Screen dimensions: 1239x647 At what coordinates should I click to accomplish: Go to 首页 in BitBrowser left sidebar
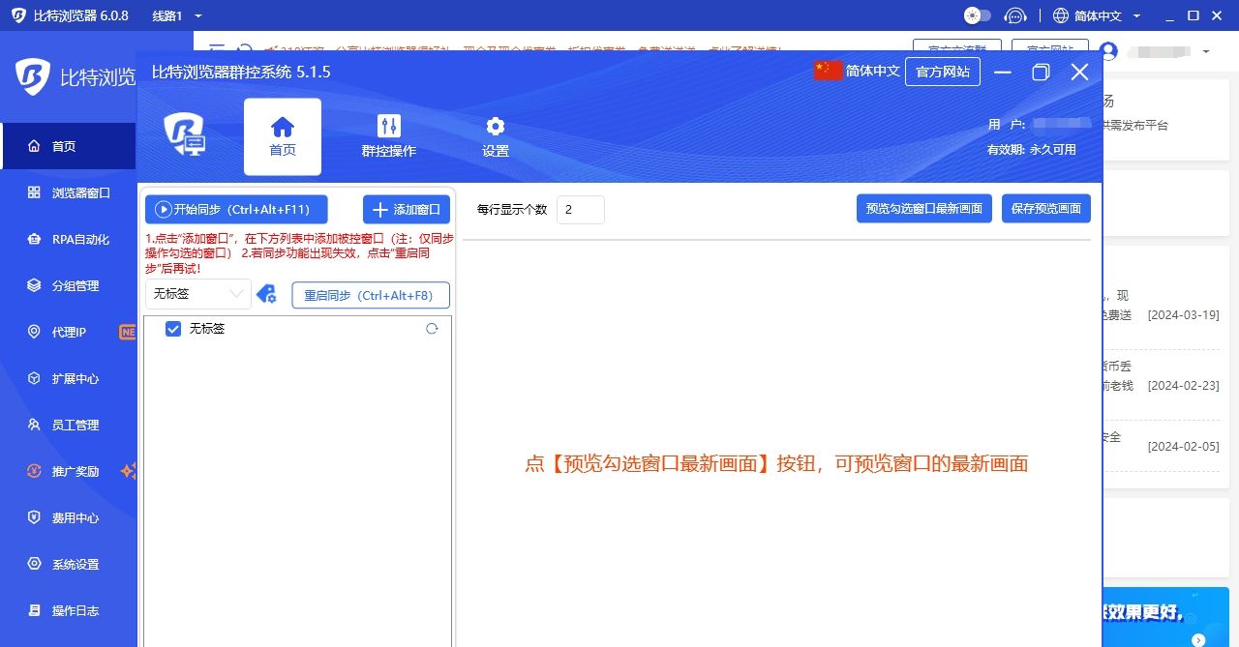(68, 146)
